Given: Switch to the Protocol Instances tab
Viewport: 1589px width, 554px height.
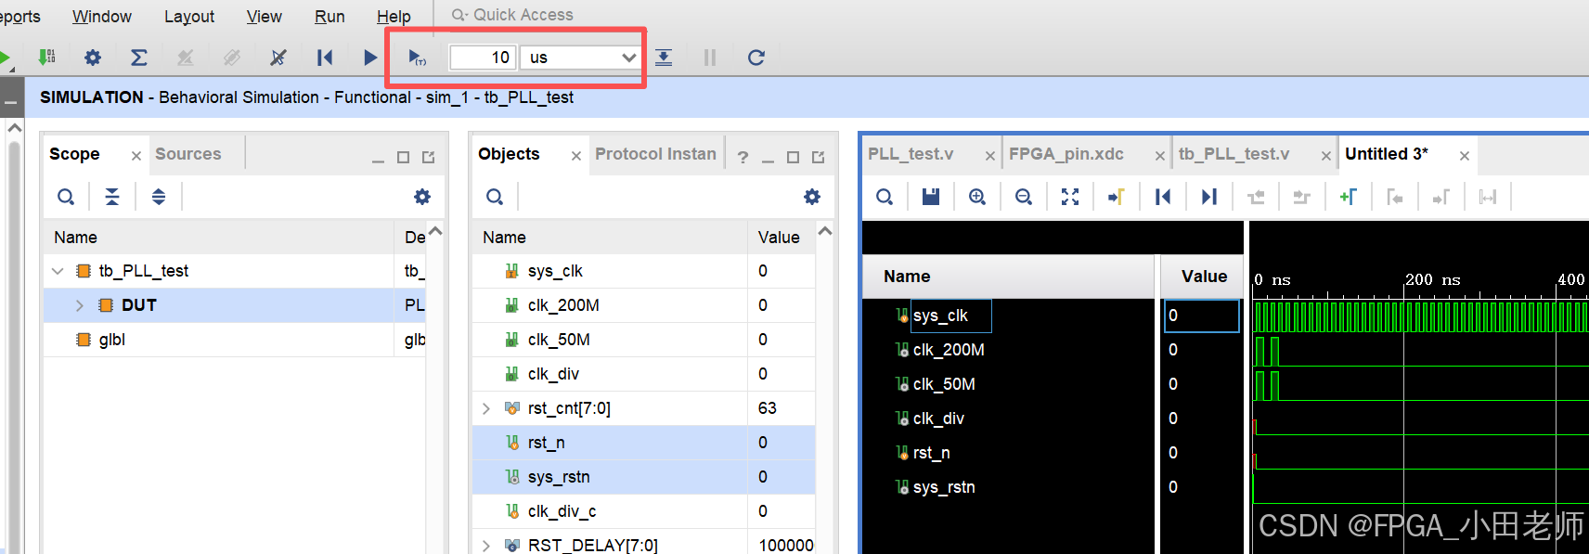Looking at the screenshot, I should tap(655, 154).
